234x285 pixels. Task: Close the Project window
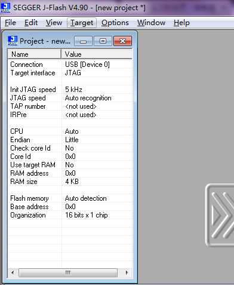point(122,41)
